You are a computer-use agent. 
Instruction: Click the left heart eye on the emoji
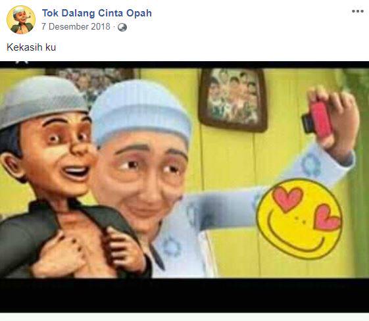pyautogui.click(x=287, y=199)
